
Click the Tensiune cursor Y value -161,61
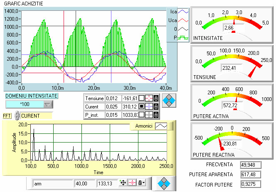pyautogui.click(x=130, y=98)
